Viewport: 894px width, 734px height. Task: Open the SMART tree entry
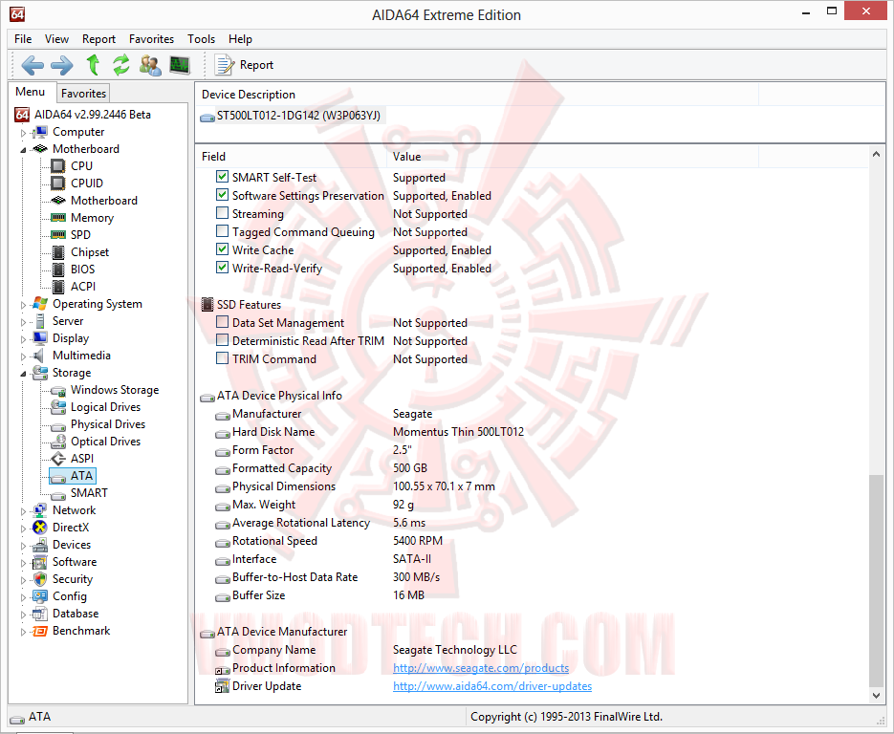tap(89, 493)
